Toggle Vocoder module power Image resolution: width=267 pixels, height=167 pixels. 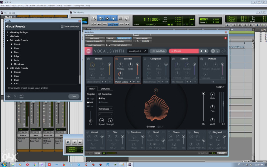(116, 59)
